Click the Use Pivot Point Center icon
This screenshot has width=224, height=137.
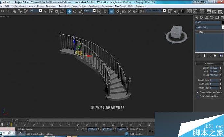tap(99, 11)
